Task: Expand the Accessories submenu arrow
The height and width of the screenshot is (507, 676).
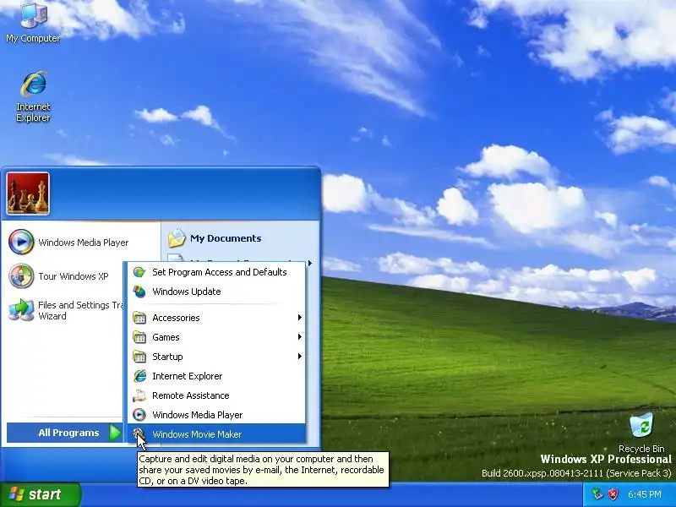Action: point(300,318)
